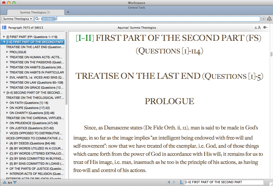
Task: Select VICES OPPOSED TO COMMUTATIVE J entry
Action: click(x=34, y=138)
